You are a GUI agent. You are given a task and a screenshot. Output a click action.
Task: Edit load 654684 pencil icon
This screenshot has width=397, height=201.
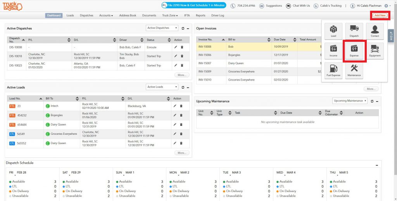(175, 124)
